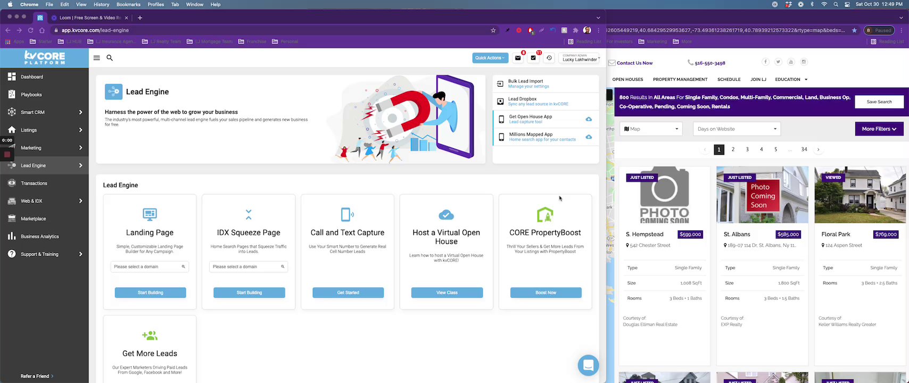Open the Floral Park listing photo

click(x=860, y=195)
